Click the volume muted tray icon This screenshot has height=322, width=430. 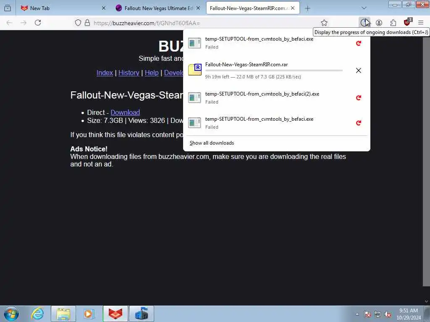click(388, 314)
